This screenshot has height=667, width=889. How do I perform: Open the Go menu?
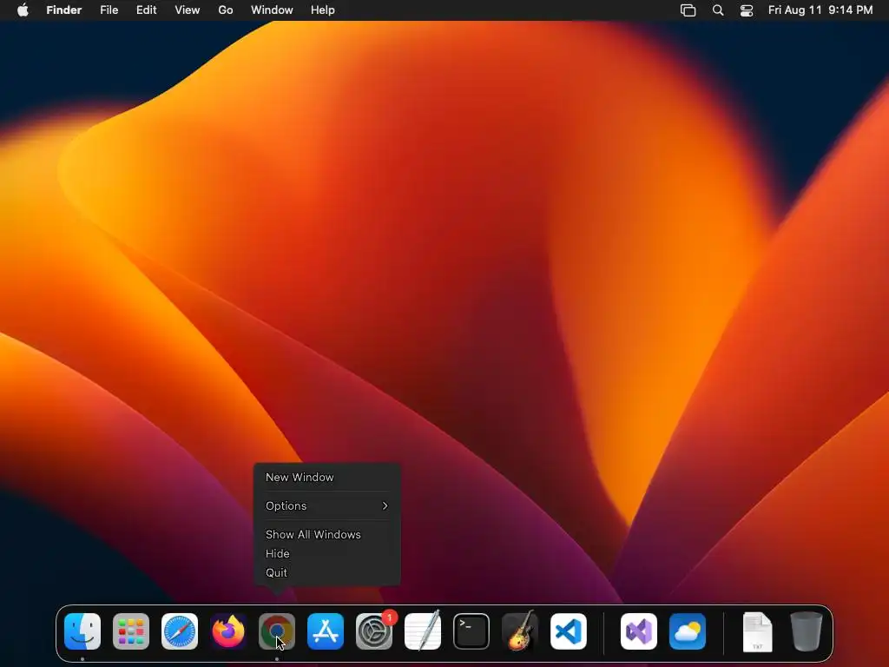[x=226, y=10]
